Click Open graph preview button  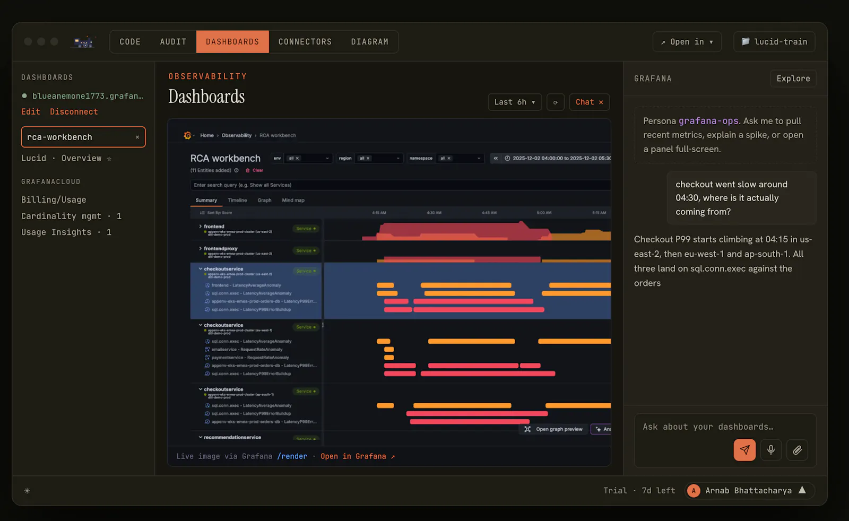pos(554,429)
